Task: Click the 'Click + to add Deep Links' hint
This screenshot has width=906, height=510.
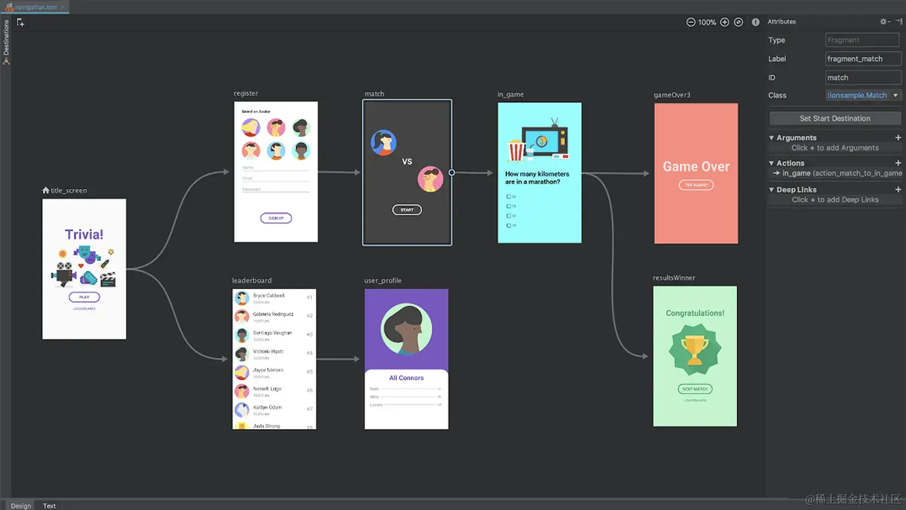Action: pyautogui.click(x=835, y=200)
